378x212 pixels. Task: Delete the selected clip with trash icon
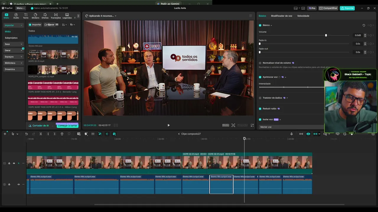tap(62, 134)
